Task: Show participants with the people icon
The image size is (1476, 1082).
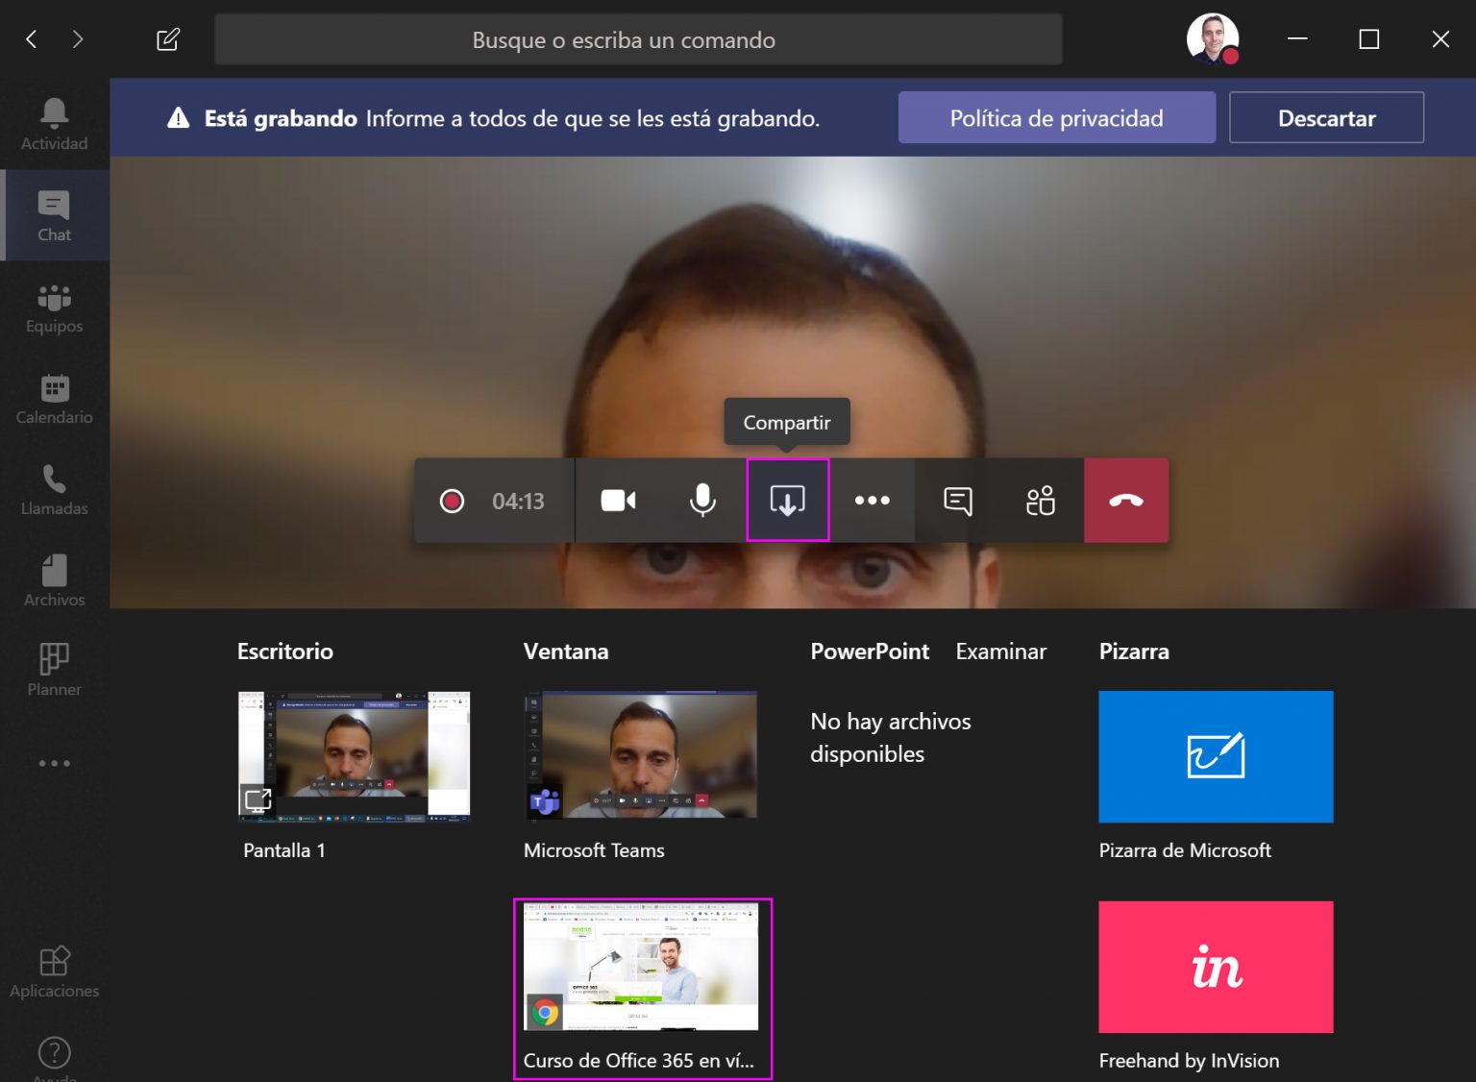Action: [1039, 500]
